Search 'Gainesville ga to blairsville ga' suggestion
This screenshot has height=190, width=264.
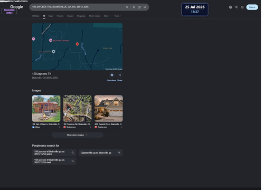coord(101,153)
